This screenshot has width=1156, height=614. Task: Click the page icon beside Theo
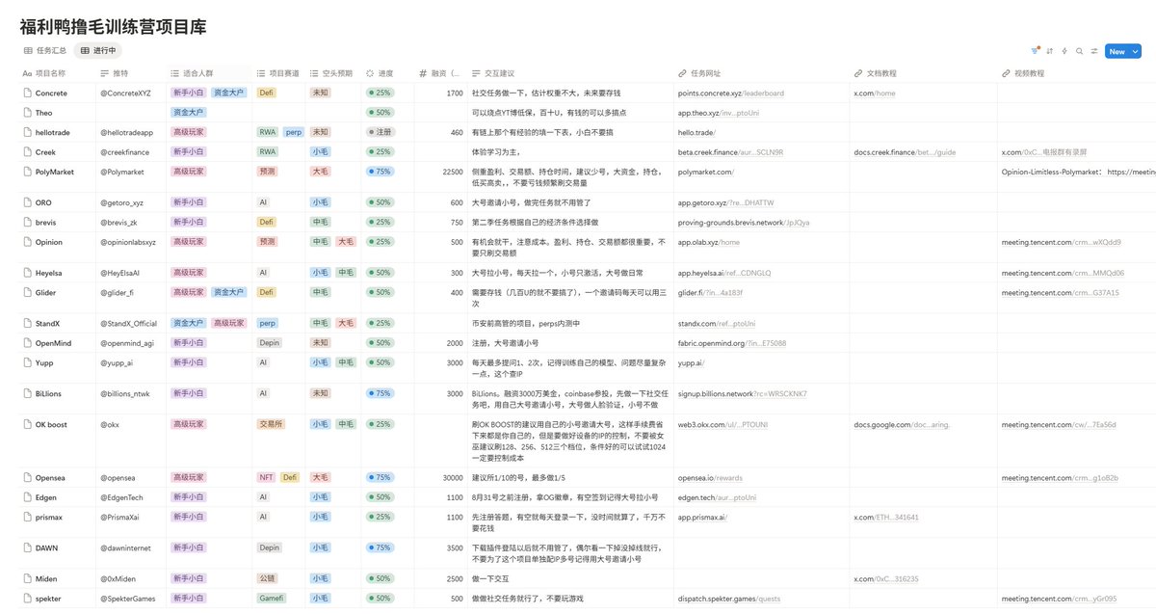tap(27, 113)
